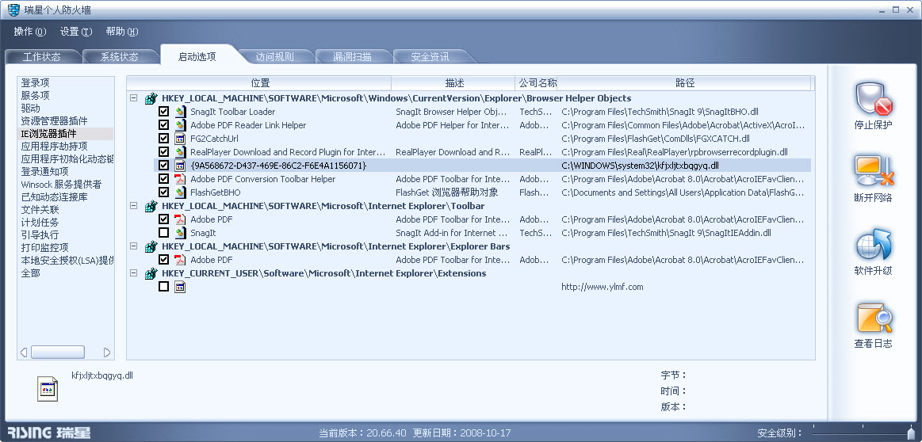Image resolution: width=922 pixels, height=442 pixels.
Task: Uncheck the FlashGetBHO checkbox
Action: [x=163, y=192]
